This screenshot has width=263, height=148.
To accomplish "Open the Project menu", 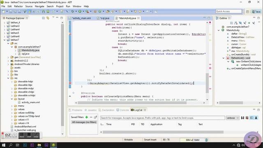I will [60, 7].
